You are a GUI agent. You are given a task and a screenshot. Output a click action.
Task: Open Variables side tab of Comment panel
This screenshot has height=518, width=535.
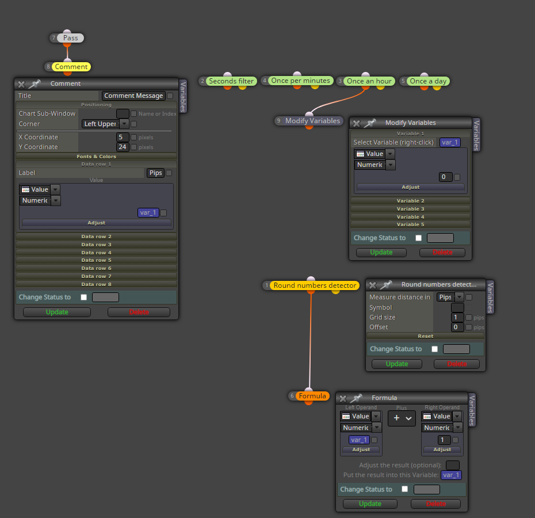click(x=183, y=97)
